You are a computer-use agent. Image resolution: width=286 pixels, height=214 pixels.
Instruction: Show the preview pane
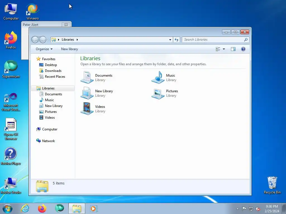coord(233,49)
